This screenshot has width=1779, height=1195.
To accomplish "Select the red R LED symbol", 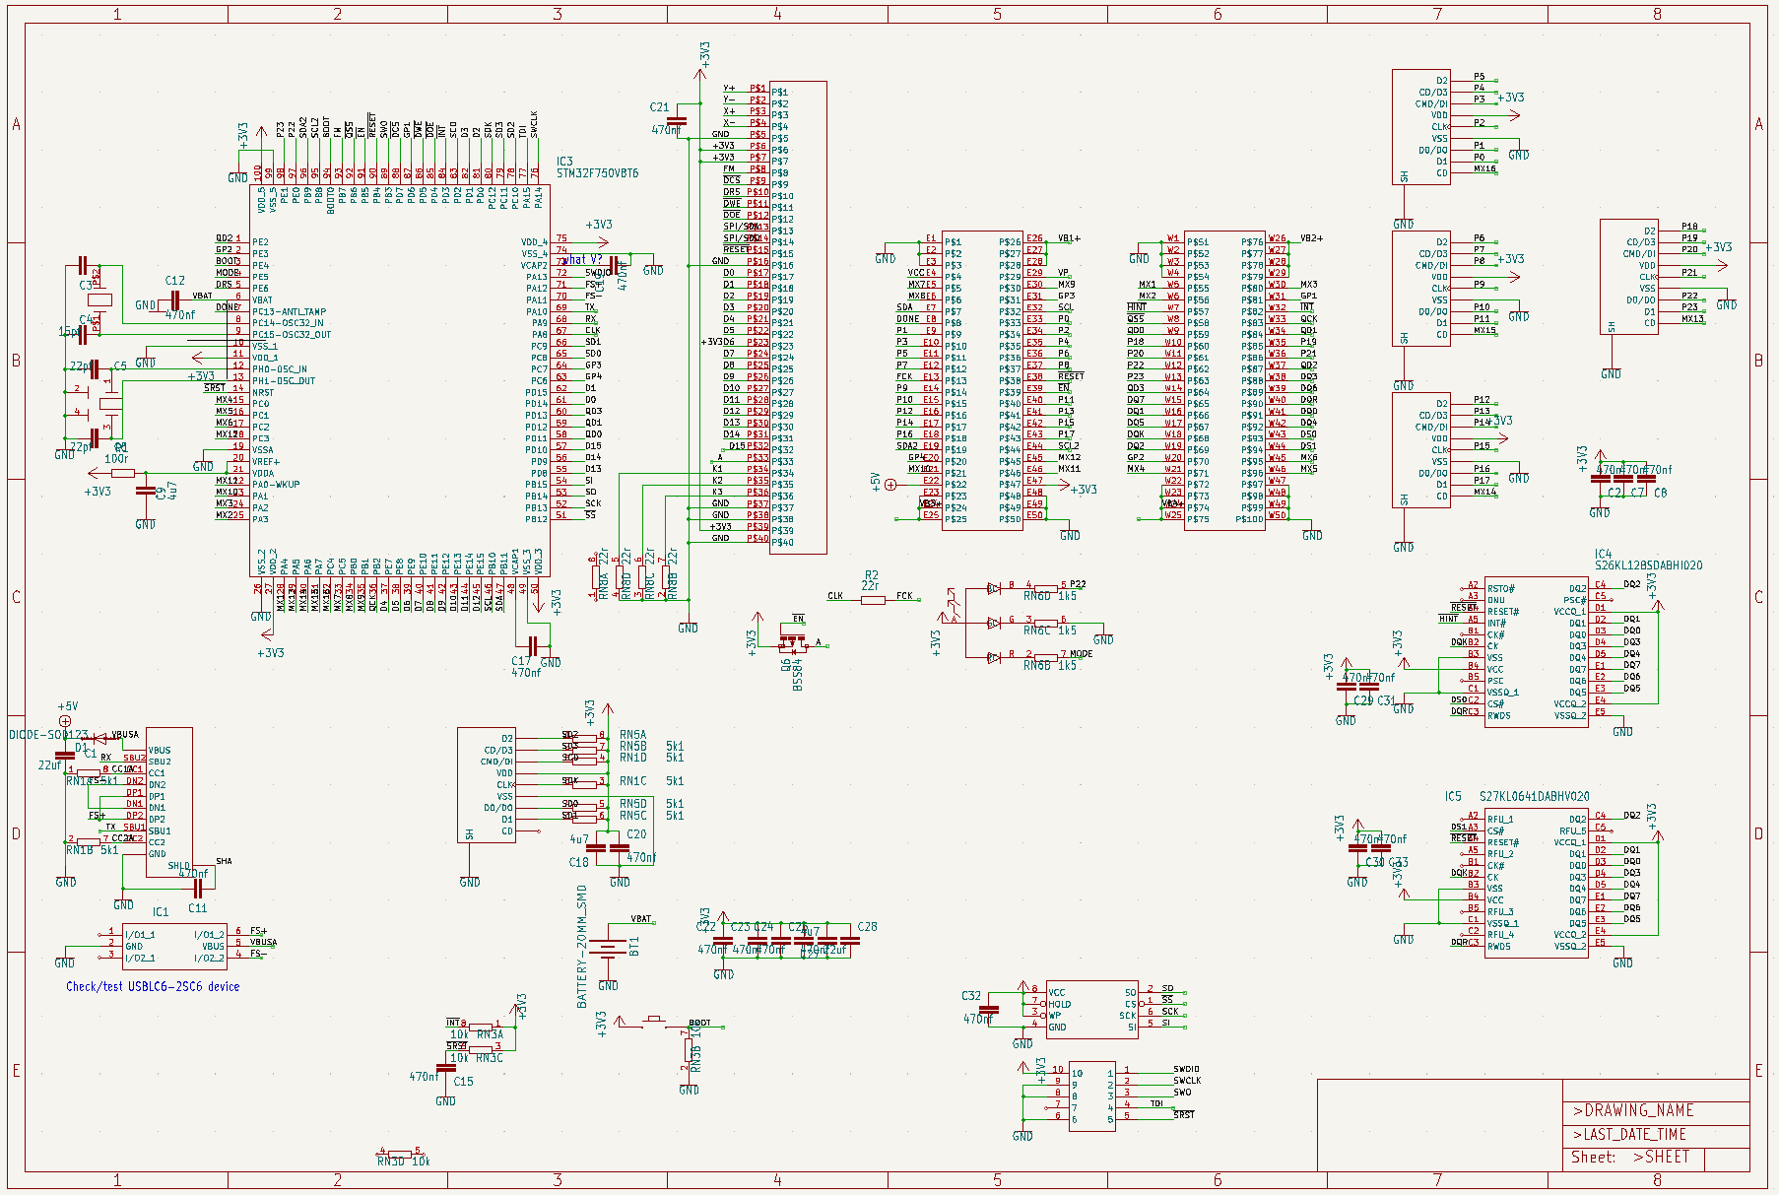I will coord(993,657).
